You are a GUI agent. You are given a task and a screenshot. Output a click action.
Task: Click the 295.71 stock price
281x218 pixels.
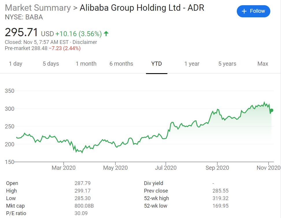[x=21, y=32]
